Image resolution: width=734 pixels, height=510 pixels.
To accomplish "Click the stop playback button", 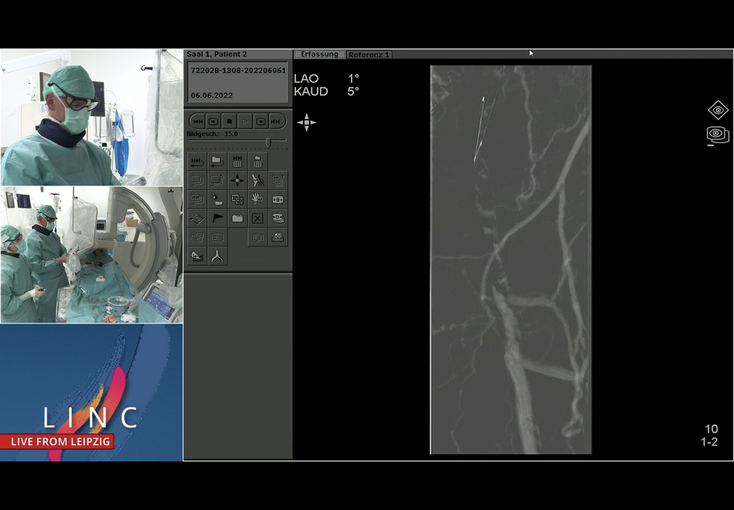I will click(229, 121).
